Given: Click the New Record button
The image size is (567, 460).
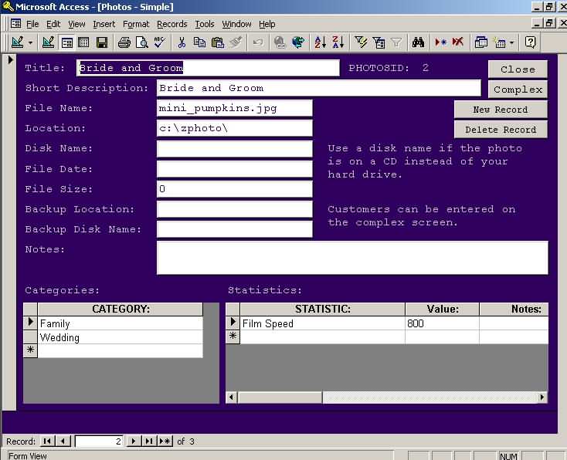Looking at the screenshot, I should tap(500, 110).
